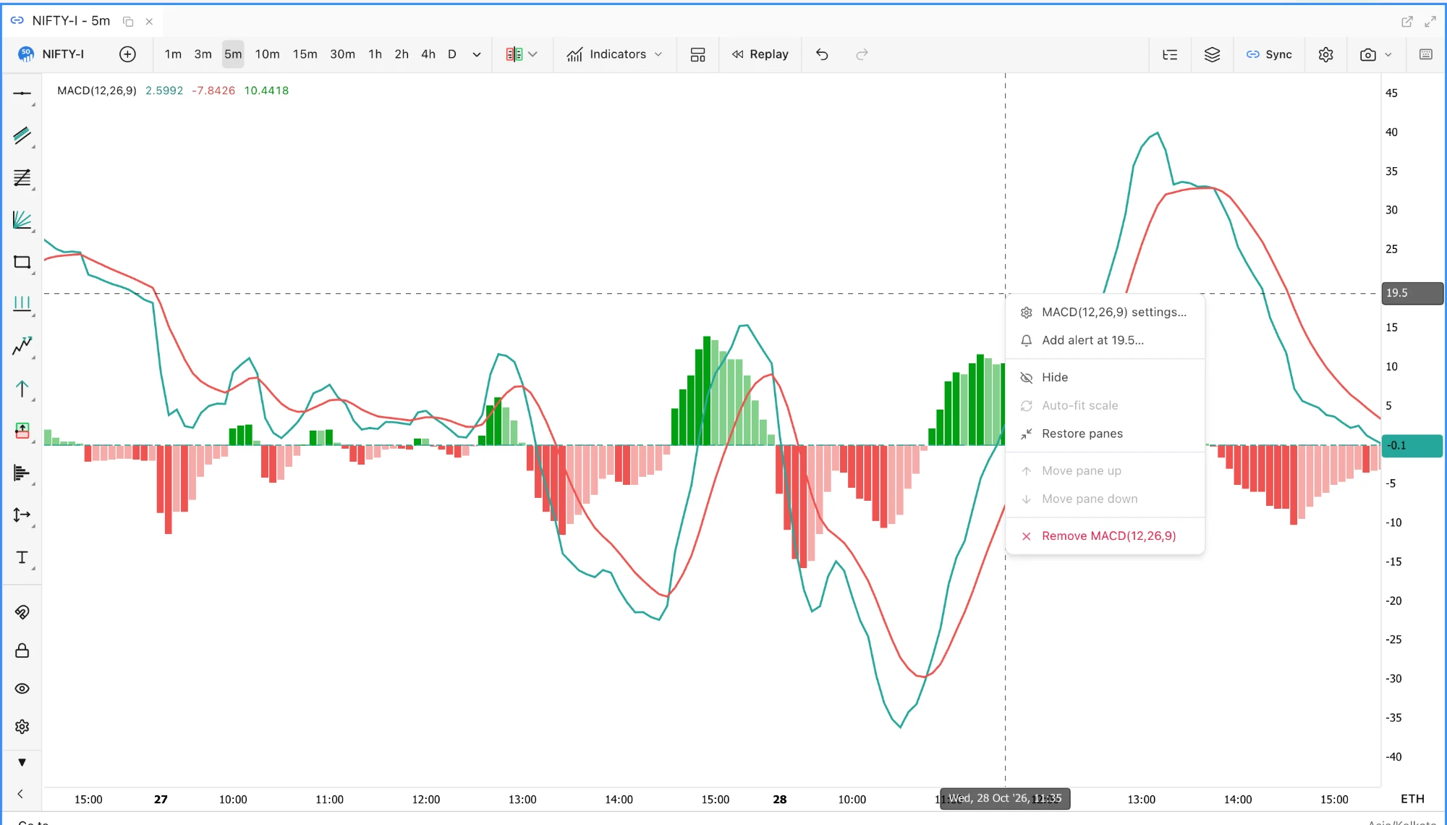Image resolution: width=1447 pixels, height=825 pixels.
Task: Select the 1h timeframe
Action: 375,54
